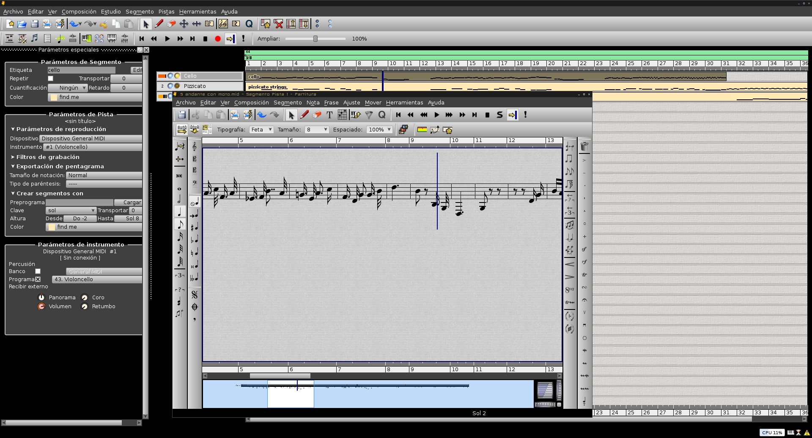Screen dimensions: 812x438
Task: Click the Solo S button in notation toolbar
Action: (499, 115)
